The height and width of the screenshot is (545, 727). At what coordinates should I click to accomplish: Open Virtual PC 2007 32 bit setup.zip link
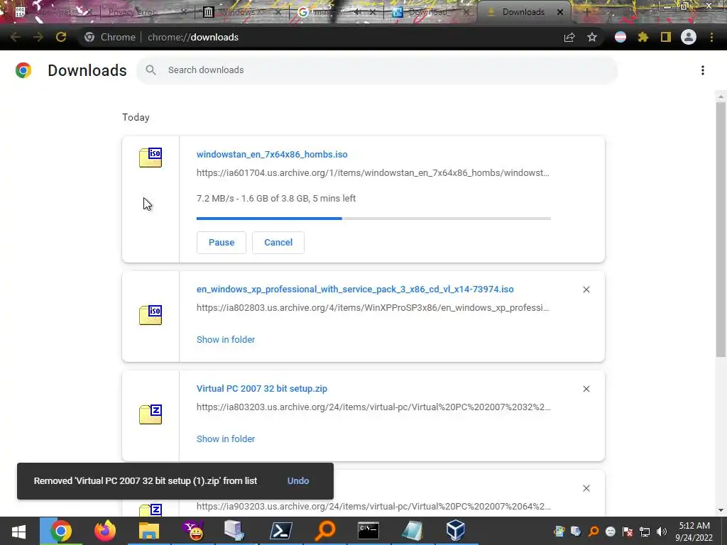click(x=262, y=389)
